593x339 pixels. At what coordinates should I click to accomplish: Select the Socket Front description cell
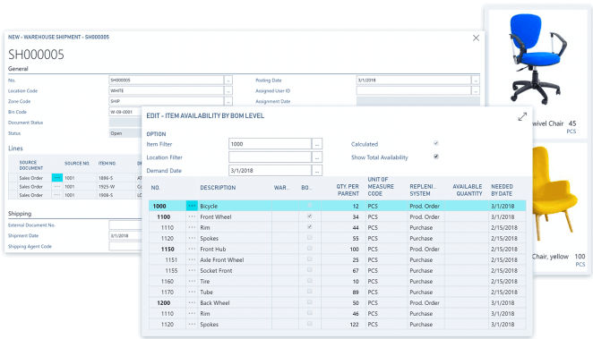coord(235,271)
